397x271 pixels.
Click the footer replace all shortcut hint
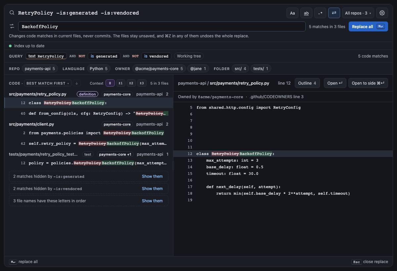tap(23, 262)
